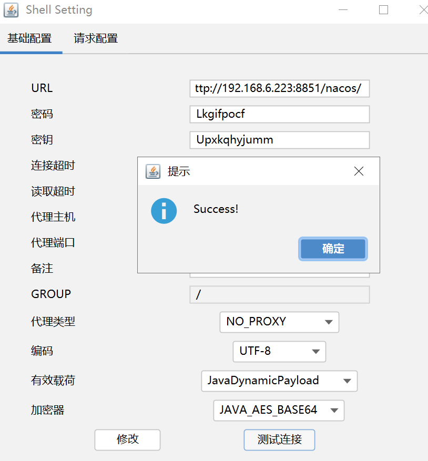This screenshot has width=428, height=461.
Task: Click the 有效载荷 label
Action: [53, 381]
